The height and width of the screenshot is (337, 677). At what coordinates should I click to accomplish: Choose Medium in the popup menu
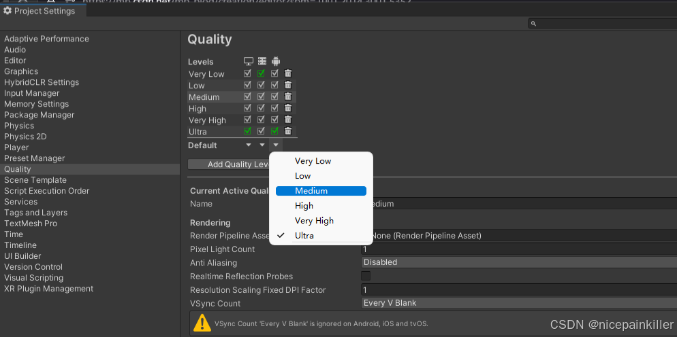pyautogui.click(x=321, y=190)
